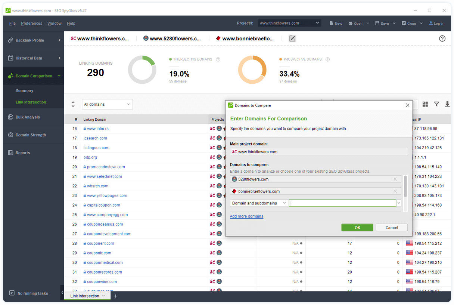Screen dimensions: 454x305
Task: Click the Domain Strength gauge icon
Action: tap(10, 135)
